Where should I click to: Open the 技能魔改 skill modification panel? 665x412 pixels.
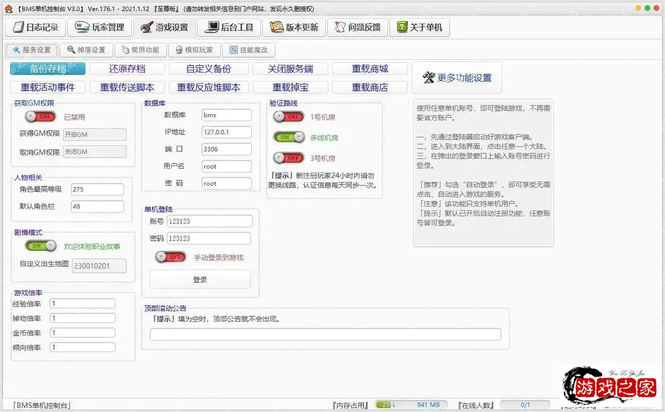[249, 50]
